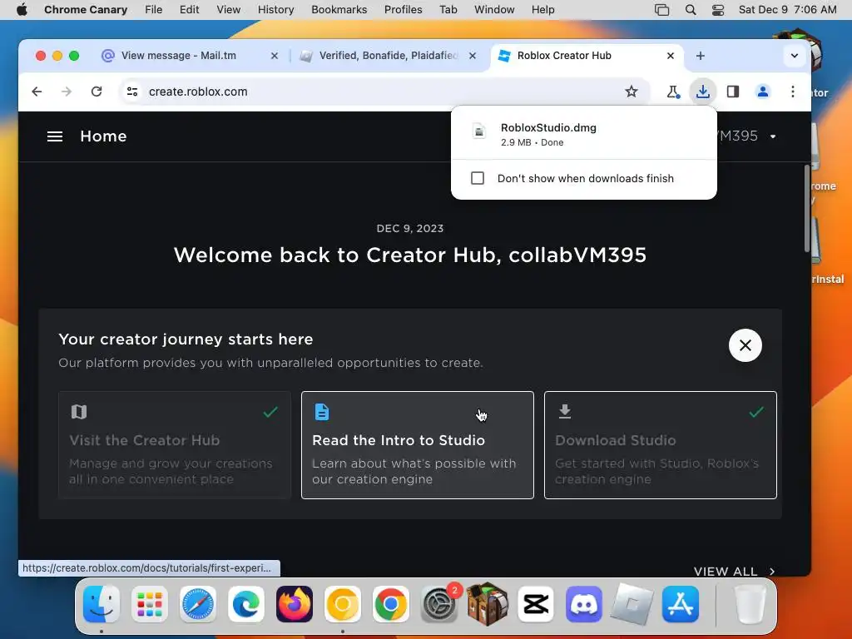Viewport: 852px width, 639px height.
Task: Open the Download Studio card
Action: pyautogui.click(x=660, y=445)
